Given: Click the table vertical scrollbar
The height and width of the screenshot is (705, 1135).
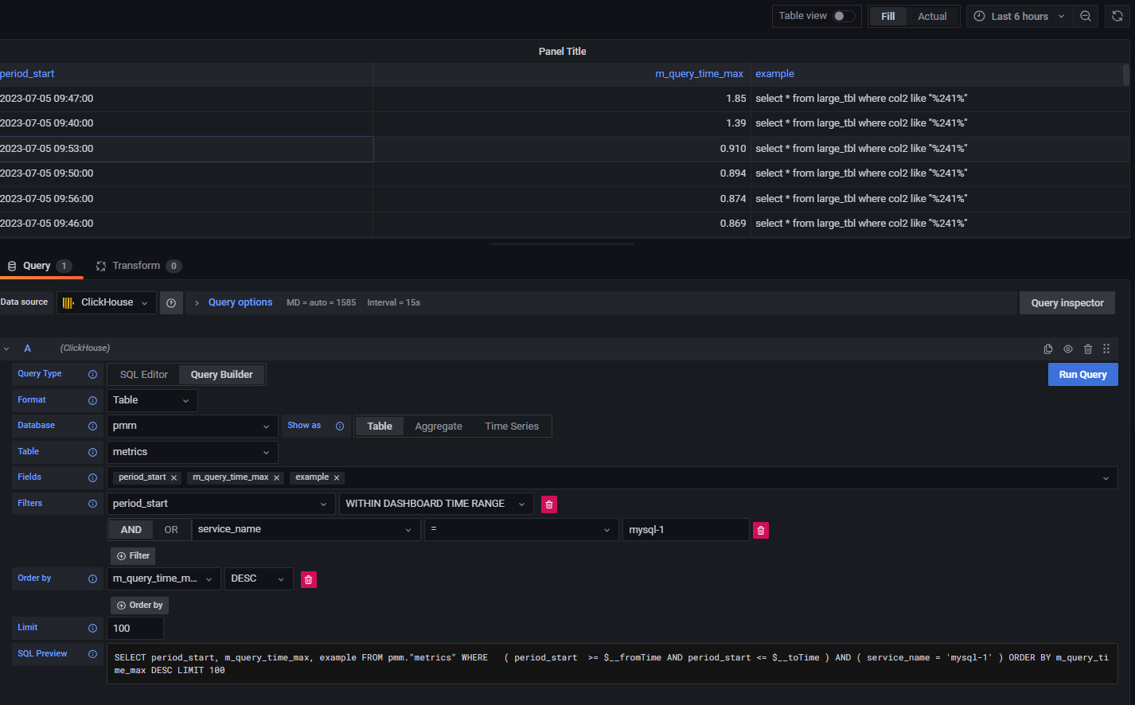Looking at the screenshot, I should 1126,76.
